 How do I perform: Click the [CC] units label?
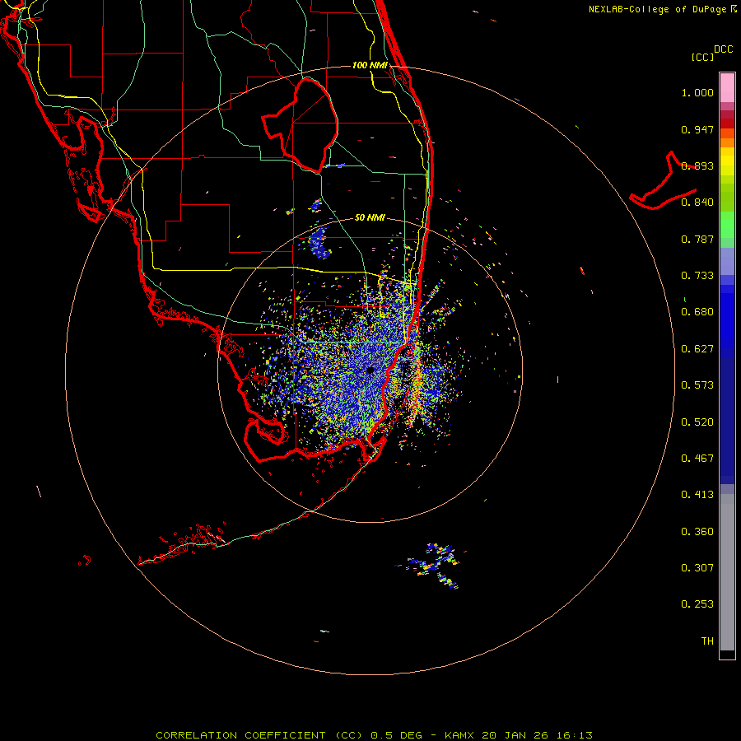[702, 57]
